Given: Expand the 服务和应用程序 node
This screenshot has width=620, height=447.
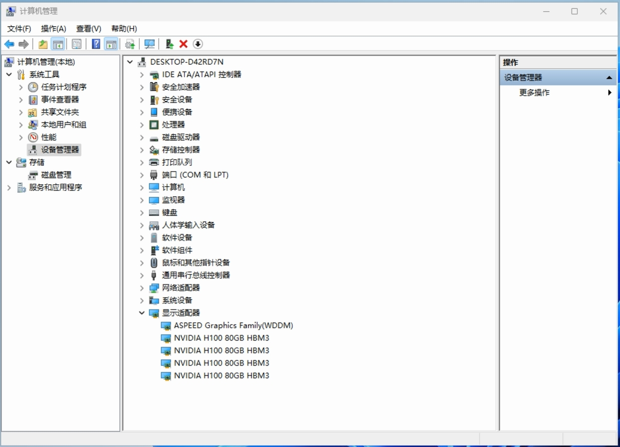Looking at the screenshot, I should tap(9, 187).
